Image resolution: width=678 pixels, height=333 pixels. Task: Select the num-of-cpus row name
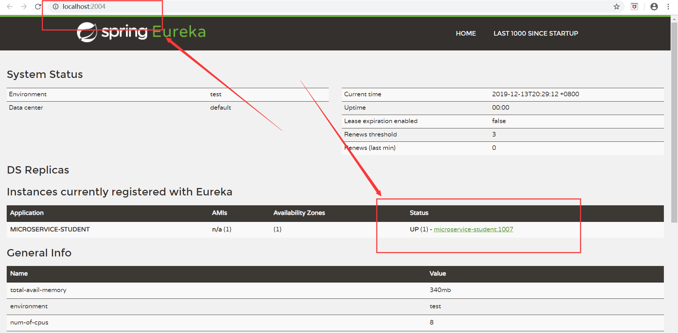[29, 322]
